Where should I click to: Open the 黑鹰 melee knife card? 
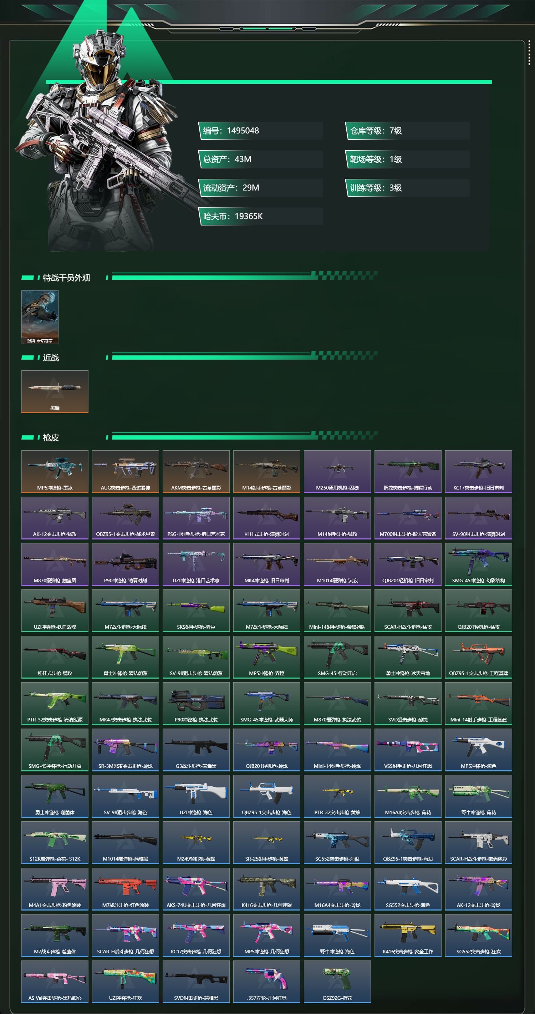coord(55,392)
